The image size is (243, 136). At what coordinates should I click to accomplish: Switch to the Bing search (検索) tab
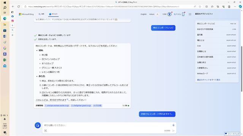[x=41, y=14]
